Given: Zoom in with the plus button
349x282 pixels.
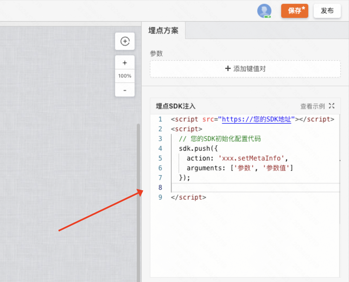Looking at the screenshot, I should tap(125, 63).
